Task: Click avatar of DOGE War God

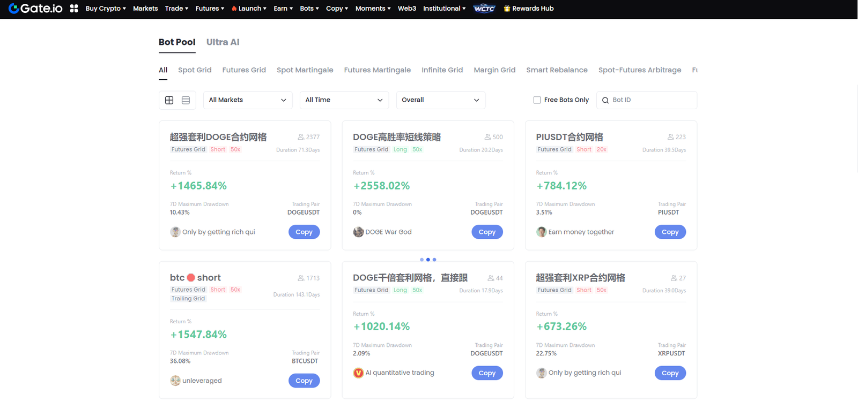Action: click(x=358, y=232)
